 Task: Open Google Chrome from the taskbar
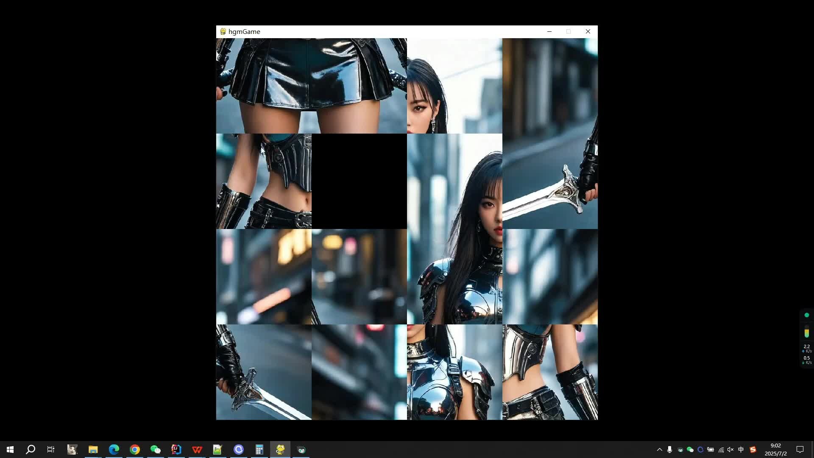point(134,450)
